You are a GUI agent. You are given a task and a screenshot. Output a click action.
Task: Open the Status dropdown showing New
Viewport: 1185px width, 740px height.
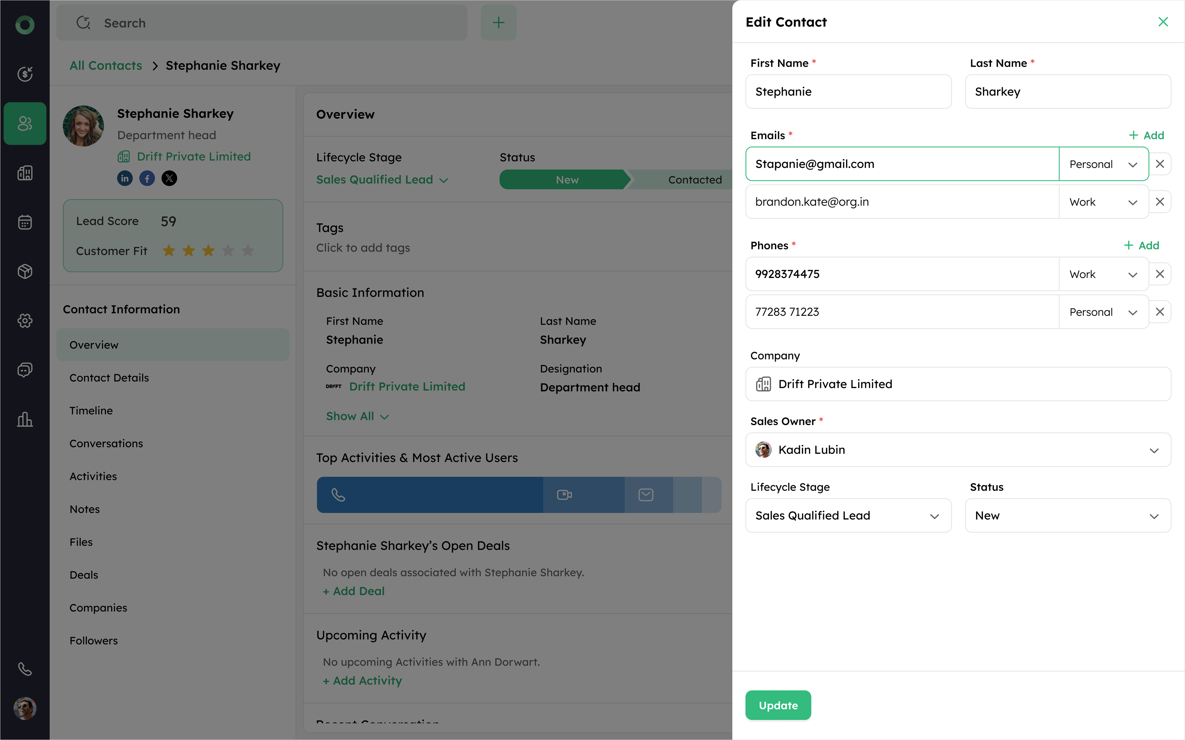1068,515
